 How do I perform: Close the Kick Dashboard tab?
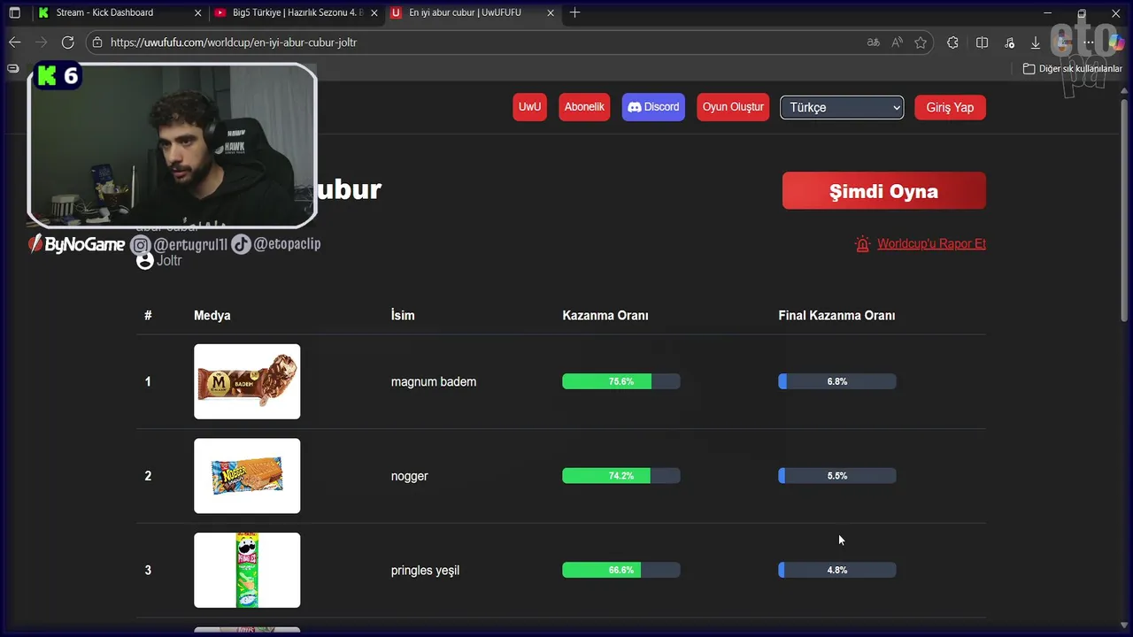(x=197, y=12)
